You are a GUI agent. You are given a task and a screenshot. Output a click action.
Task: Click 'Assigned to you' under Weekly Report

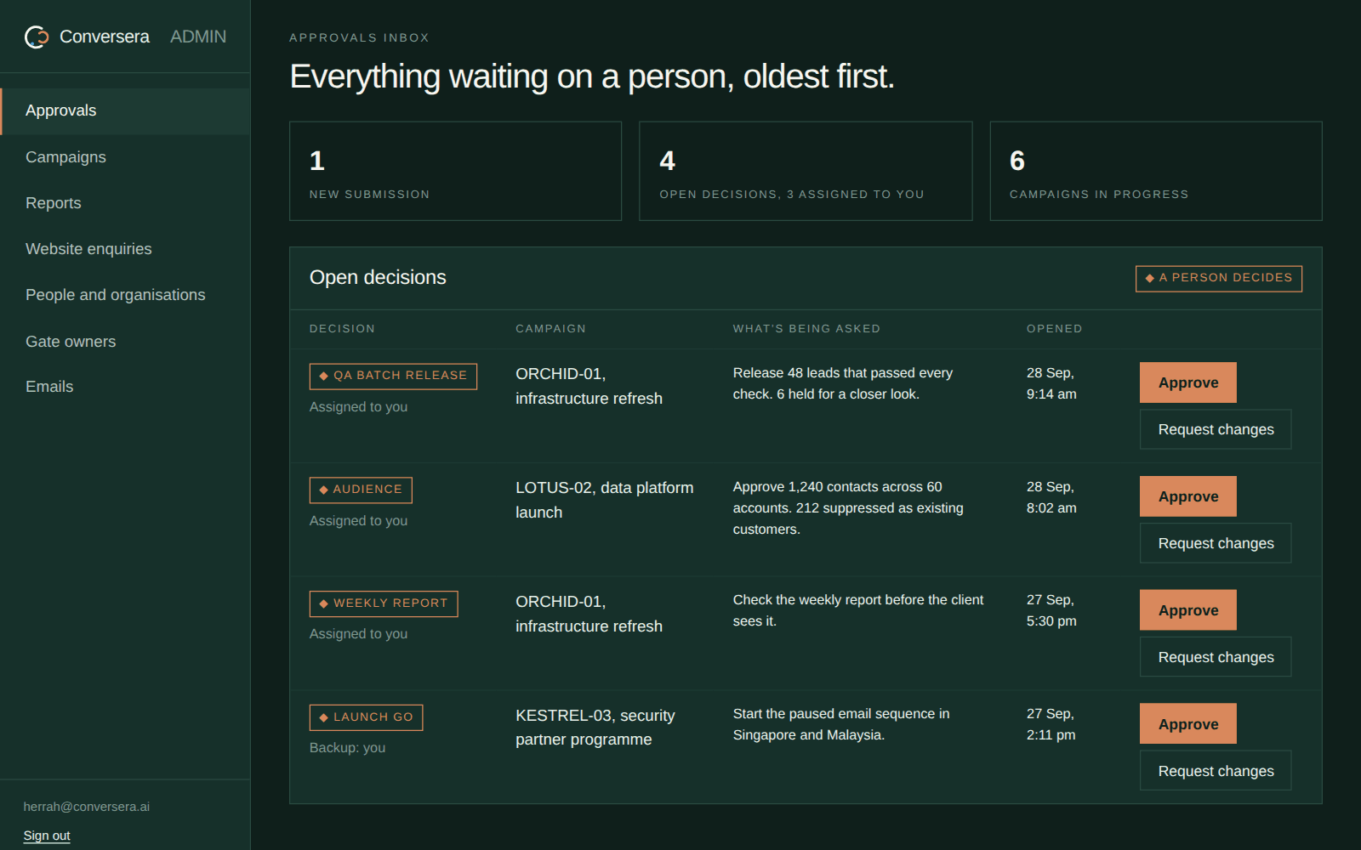click(x=358, y=634)
